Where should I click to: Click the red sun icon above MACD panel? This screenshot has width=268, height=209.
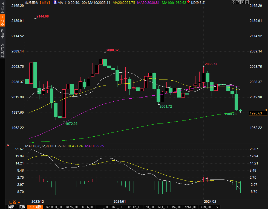[8, 145]
